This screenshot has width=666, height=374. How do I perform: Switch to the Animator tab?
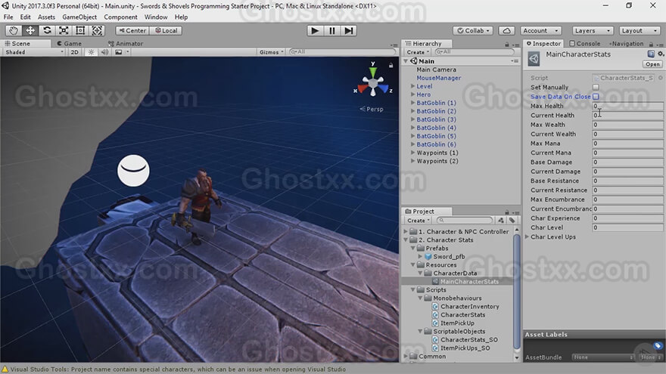[126, 44]
